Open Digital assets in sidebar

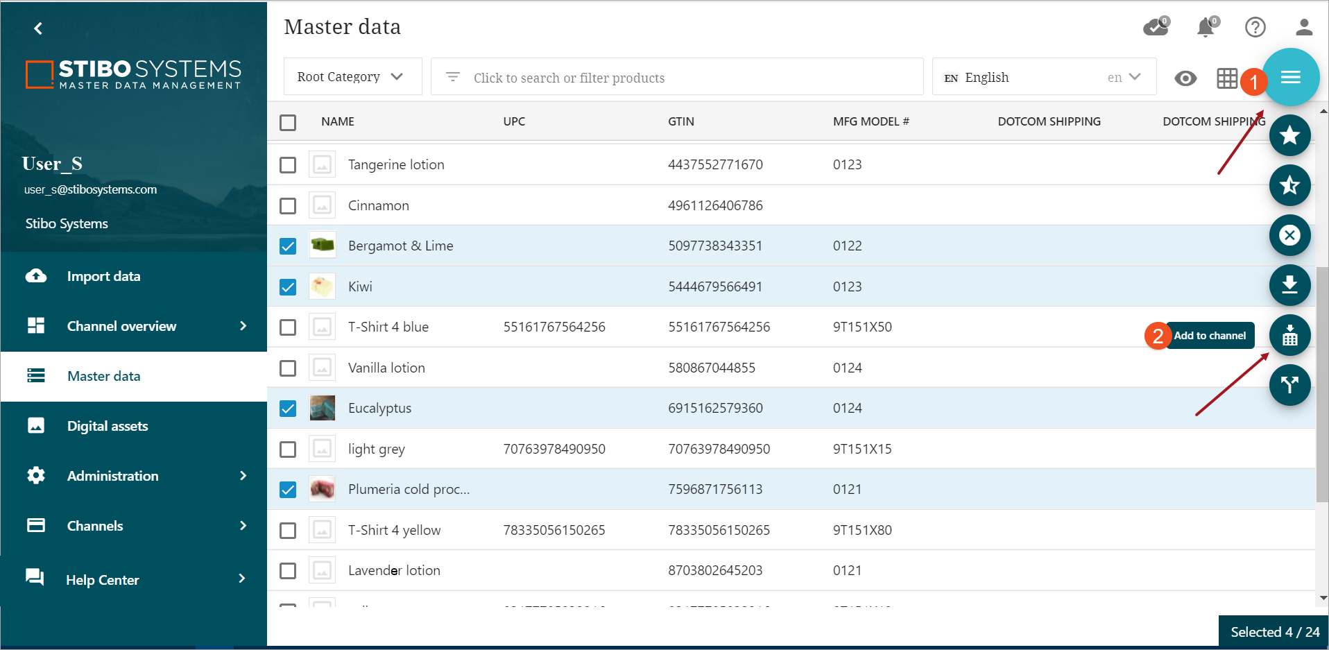[x=108, y=426]
